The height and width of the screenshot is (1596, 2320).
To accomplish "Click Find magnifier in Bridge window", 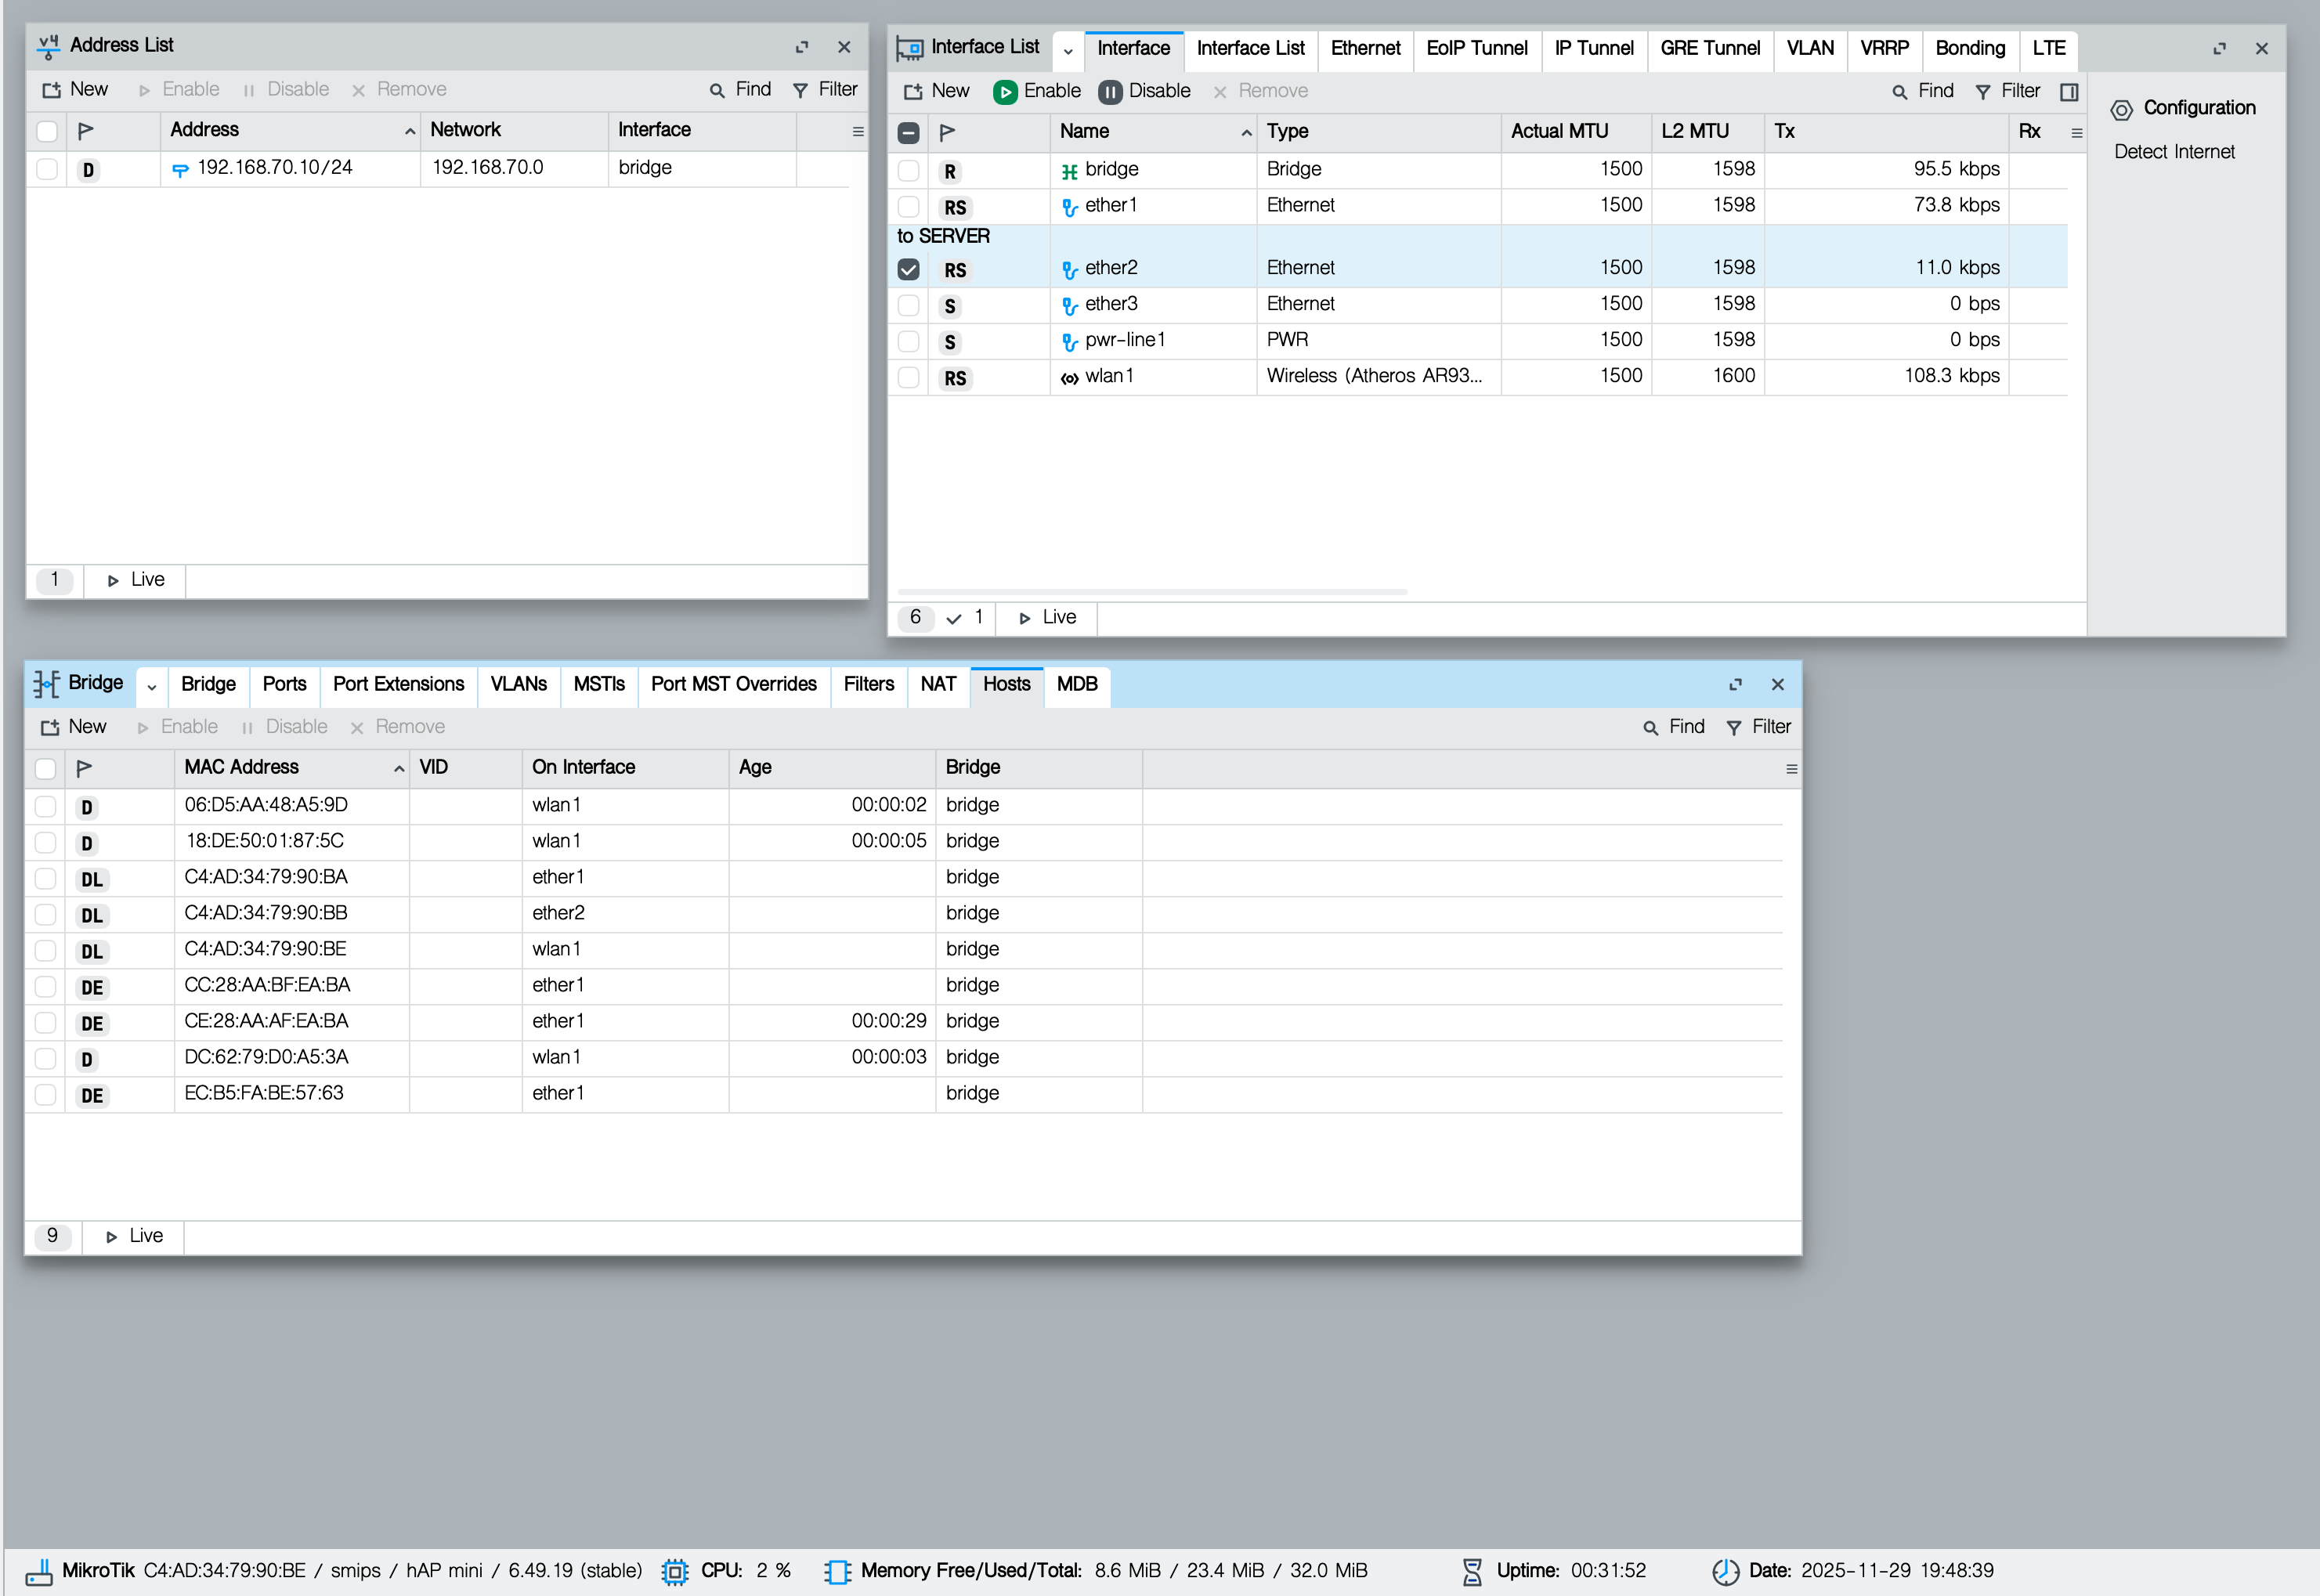I will [1651, 728].
